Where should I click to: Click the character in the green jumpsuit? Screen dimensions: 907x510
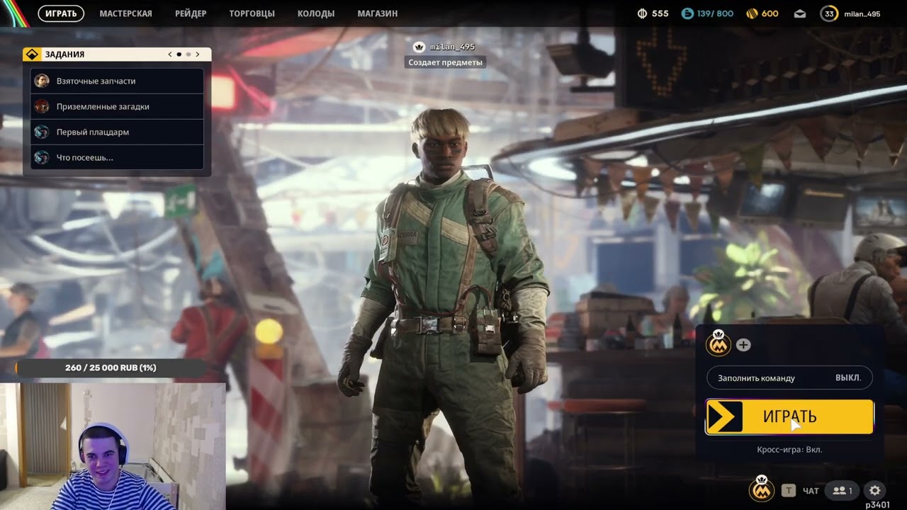[444, 305]
